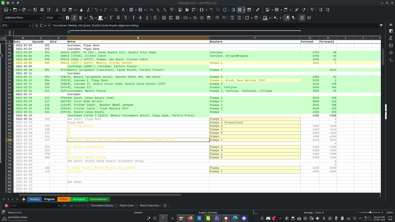
Task: Expand the formula bar with the arrow
Action: tap(381, 25)
